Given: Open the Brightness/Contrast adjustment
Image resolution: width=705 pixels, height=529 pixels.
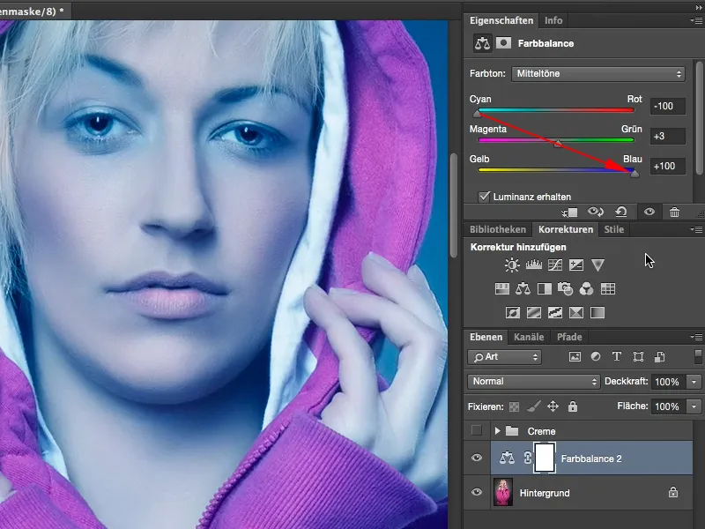Looking at the screenshot, I should click(511, 264).
